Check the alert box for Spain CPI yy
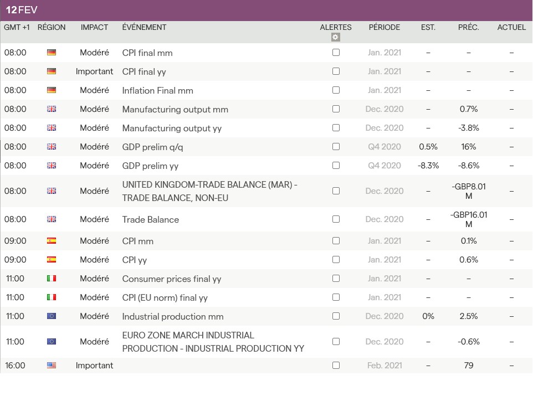This screenshot has width=533, height=396. pyautogui.click(x=336, y=260)
